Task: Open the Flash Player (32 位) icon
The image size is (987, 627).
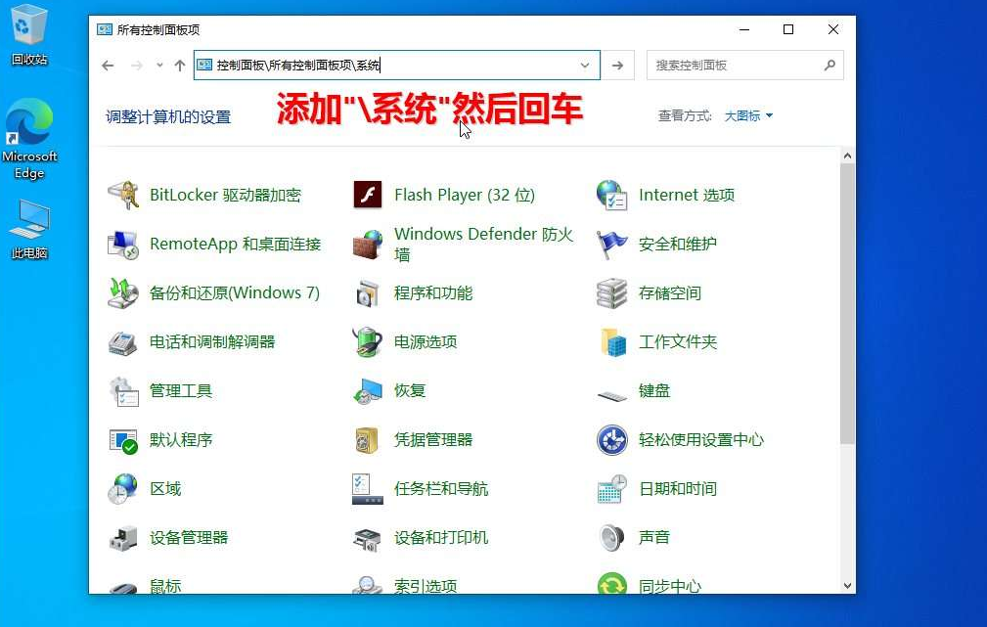Action: pyautogui.click(x=368, y=196)
